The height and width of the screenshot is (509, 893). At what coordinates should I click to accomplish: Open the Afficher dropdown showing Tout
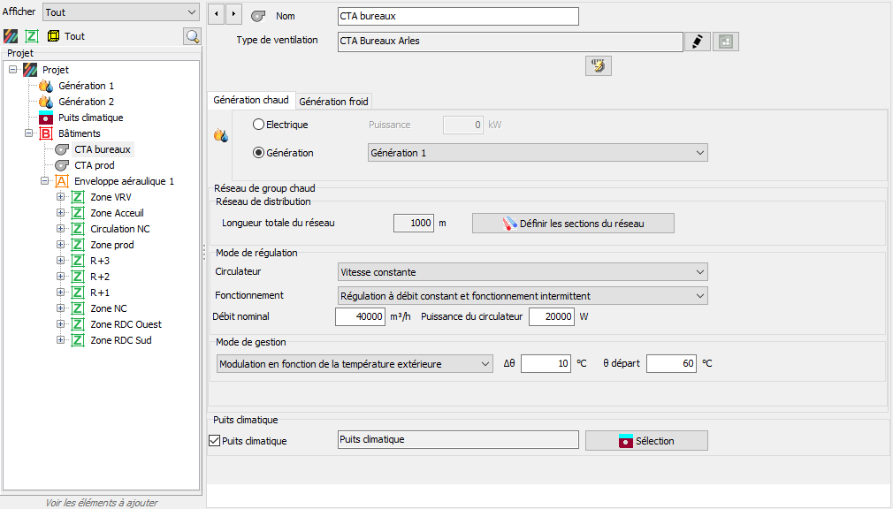point(121,12)
